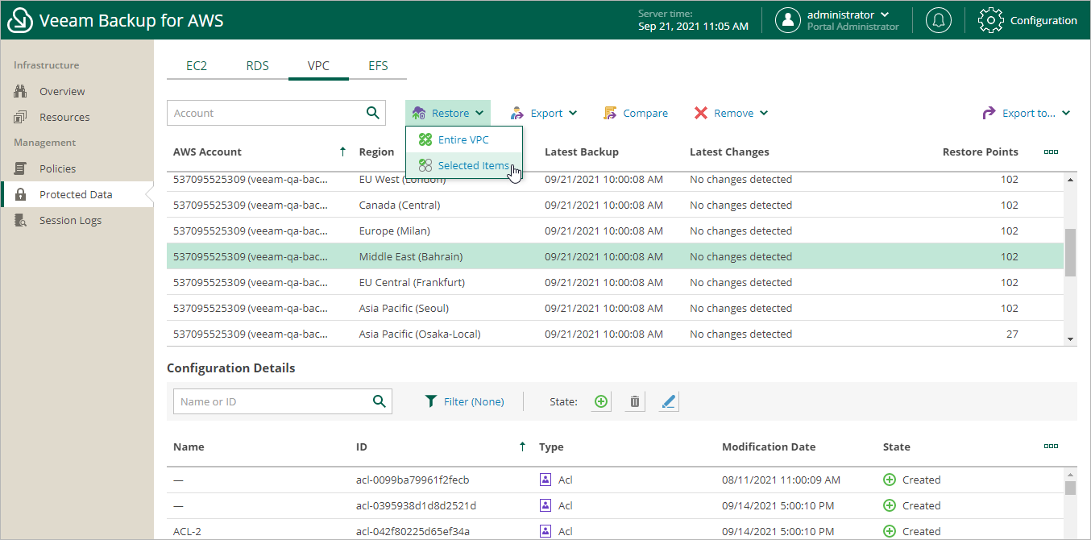Open the Export to... dropdown
This screenshot has width=1091, height=540.
click(x=1027, y=113)
